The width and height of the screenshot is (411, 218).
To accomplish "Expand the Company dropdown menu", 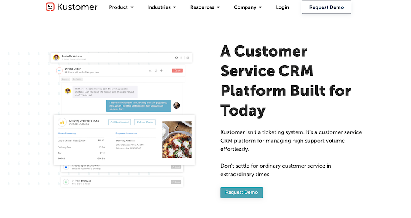I will pyautogui.click(x=248, y=7).
